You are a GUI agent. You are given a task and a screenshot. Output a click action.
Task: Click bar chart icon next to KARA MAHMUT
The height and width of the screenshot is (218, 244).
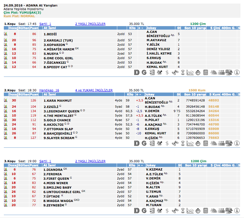(5, 101)
